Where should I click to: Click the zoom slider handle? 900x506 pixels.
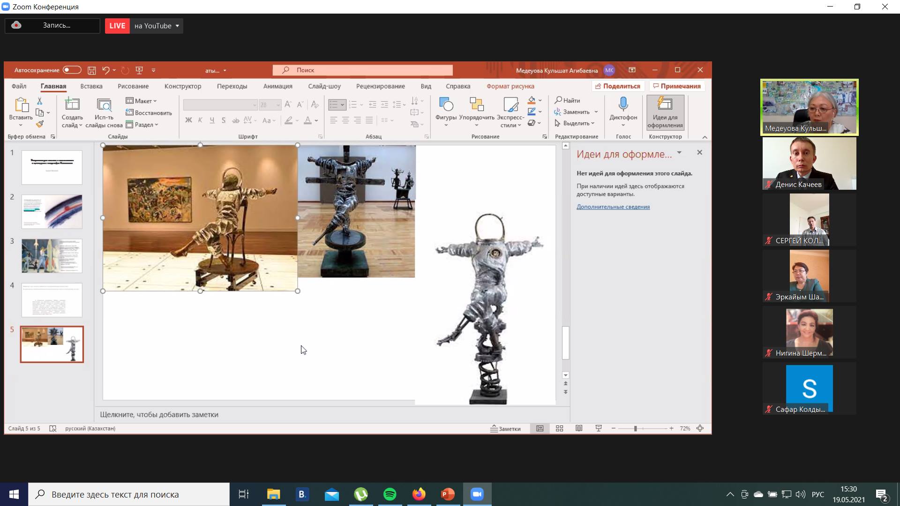(635, 429)
